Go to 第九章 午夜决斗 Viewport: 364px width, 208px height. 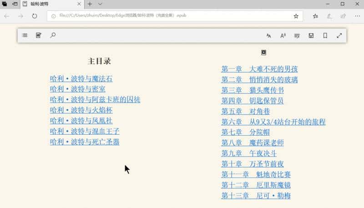pyautogui.click(x=249, y=153)
